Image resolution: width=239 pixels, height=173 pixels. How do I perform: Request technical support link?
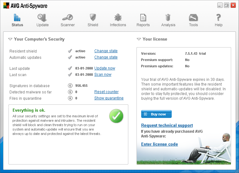point(167,125)
